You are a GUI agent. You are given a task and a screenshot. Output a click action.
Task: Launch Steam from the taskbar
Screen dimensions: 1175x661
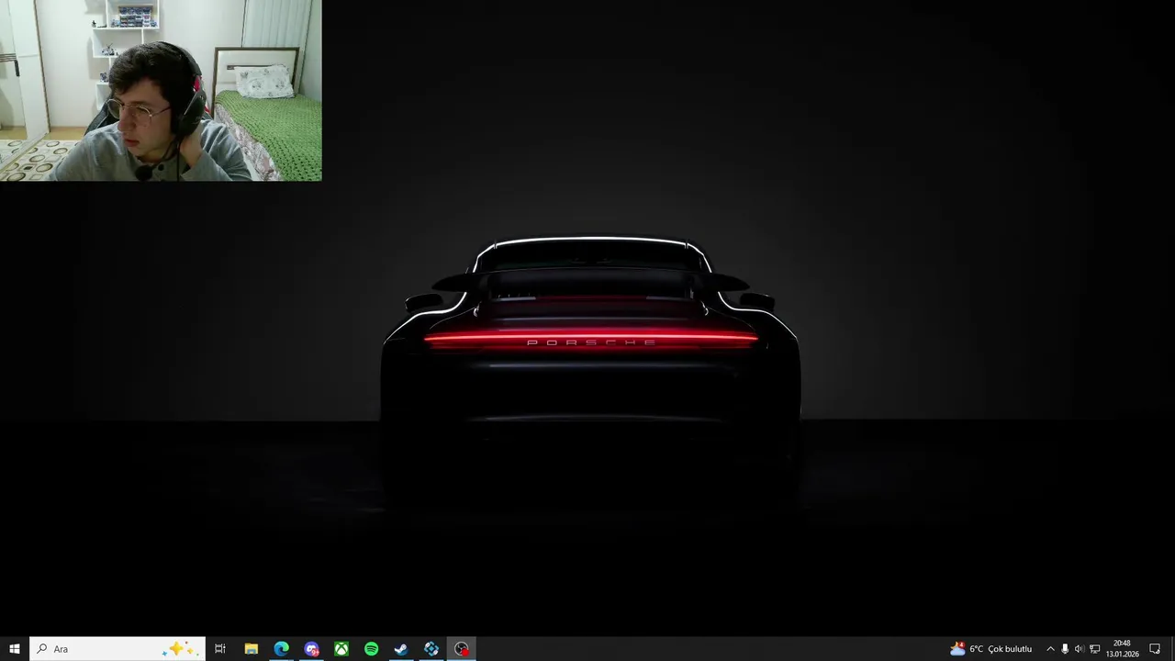(x=401, y=649)
